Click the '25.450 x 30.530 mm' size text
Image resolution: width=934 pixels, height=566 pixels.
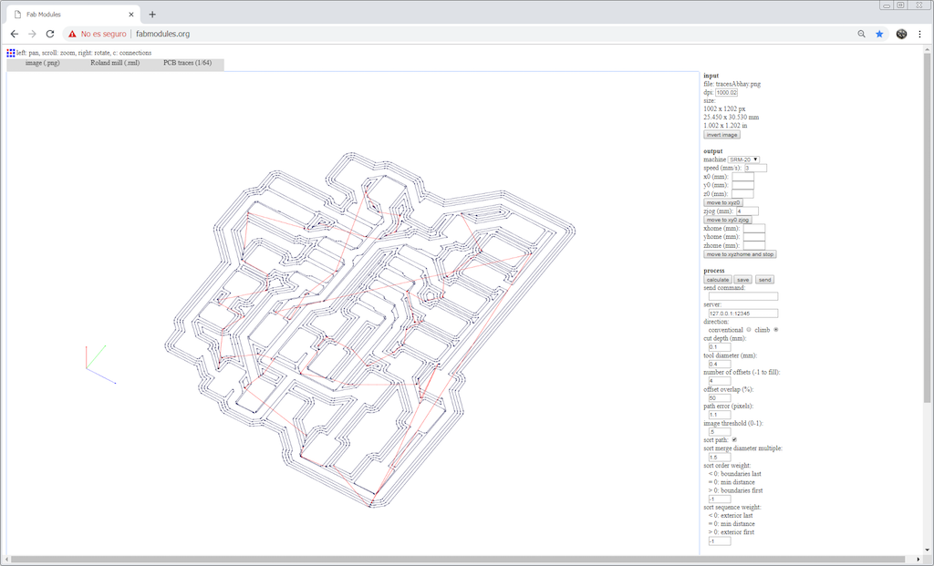[731, 118]
